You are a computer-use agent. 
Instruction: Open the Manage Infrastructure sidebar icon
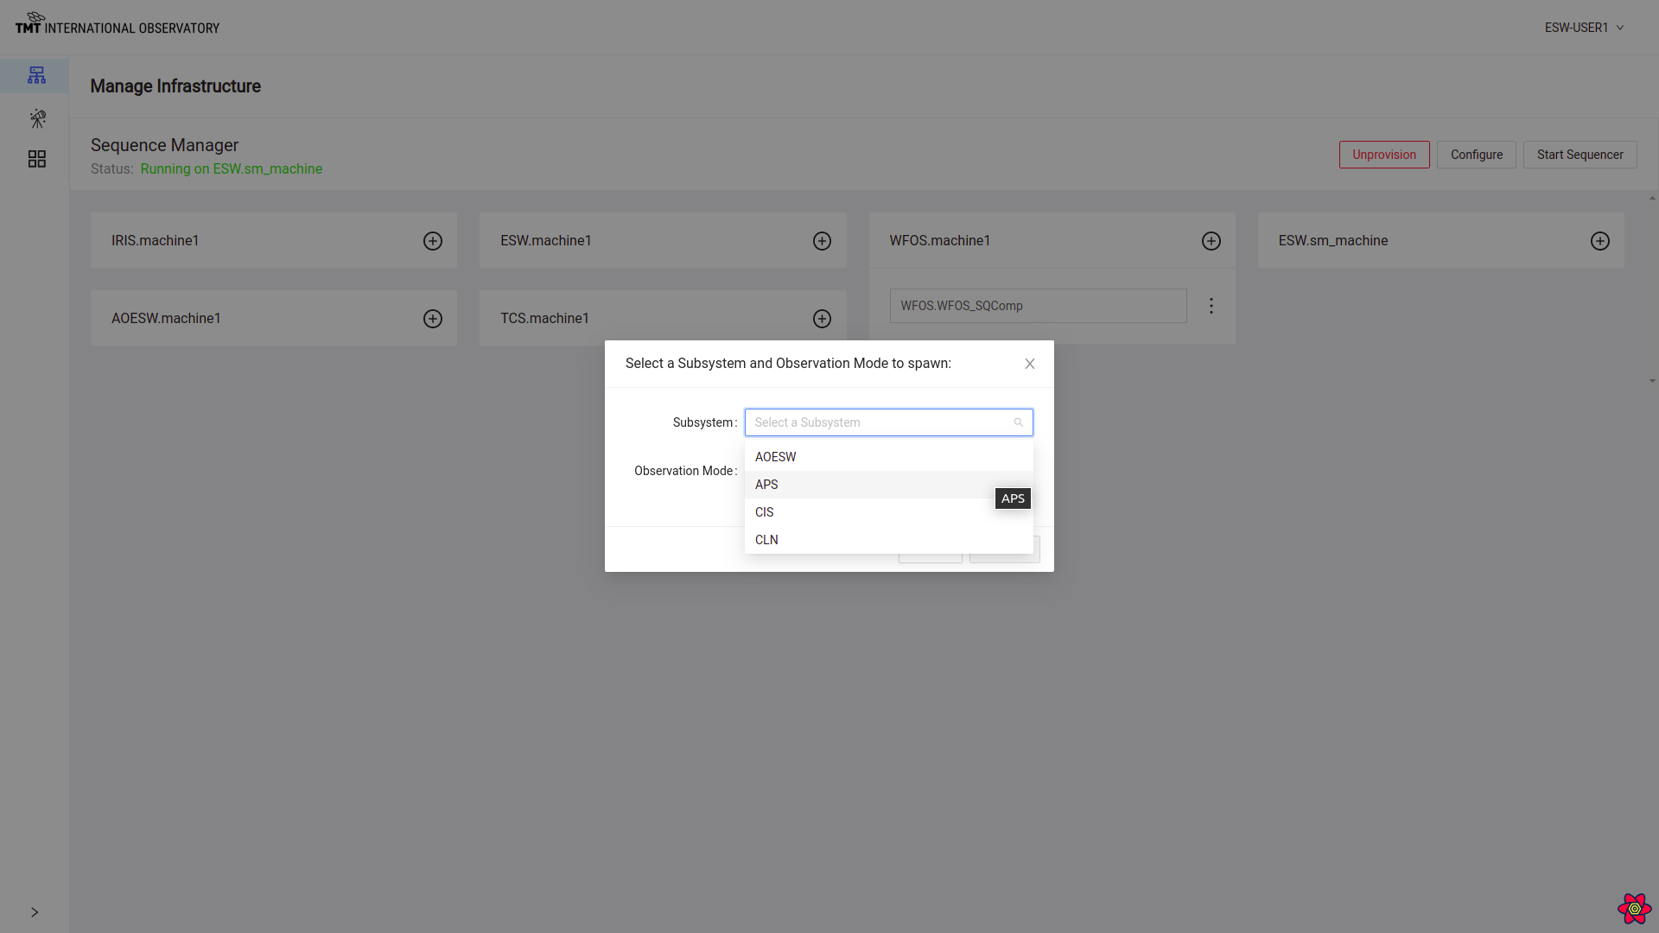click(36, 76)
